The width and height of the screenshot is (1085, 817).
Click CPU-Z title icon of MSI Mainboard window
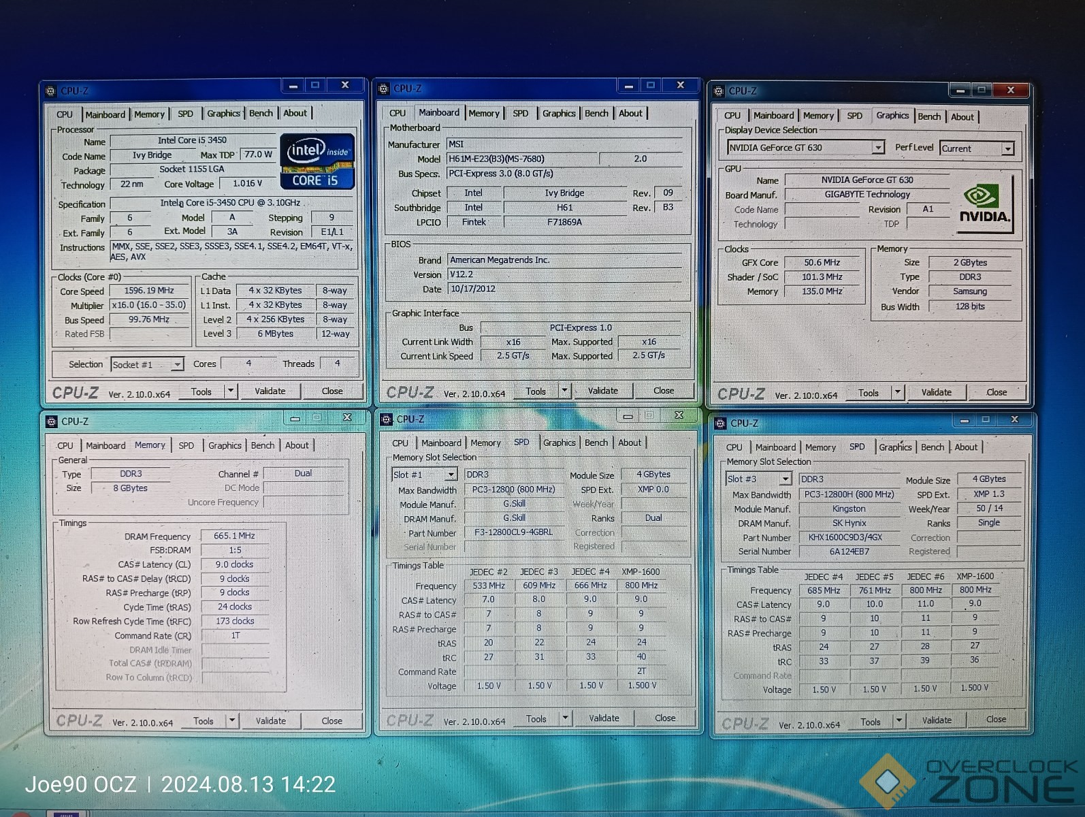(x=383, y=89)
